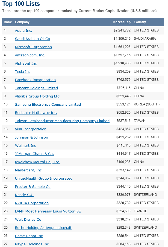Open the Apple Inc. company link
Image resolution: width=168 pixels, height=247 pixels.
[23, 30]
